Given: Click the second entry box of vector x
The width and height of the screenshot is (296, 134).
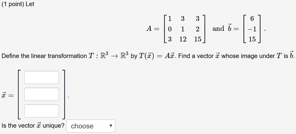Looking at the screenshot, I should click(x=41, y=94).
